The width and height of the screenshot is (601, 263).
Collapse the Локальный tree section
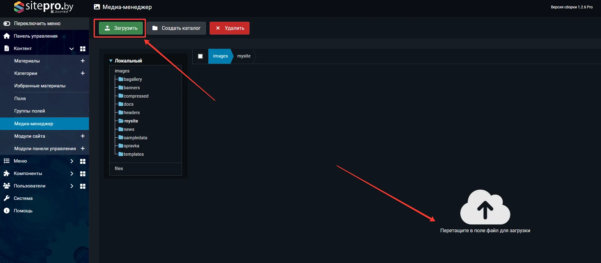coord(111,61)
